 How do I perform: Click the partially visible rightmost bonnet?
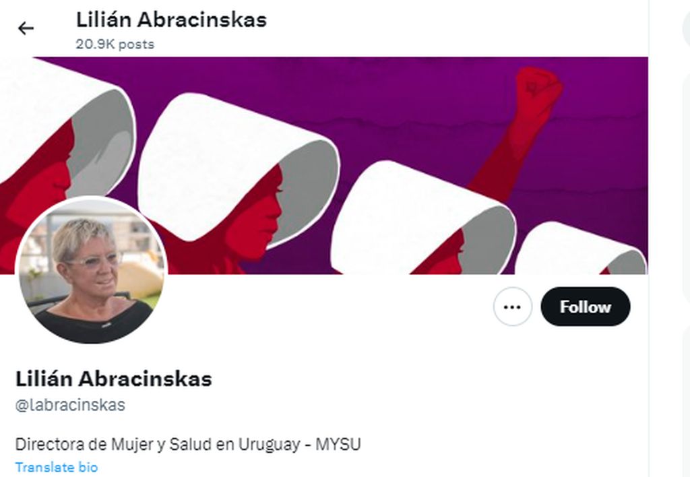tap(581, 249)
